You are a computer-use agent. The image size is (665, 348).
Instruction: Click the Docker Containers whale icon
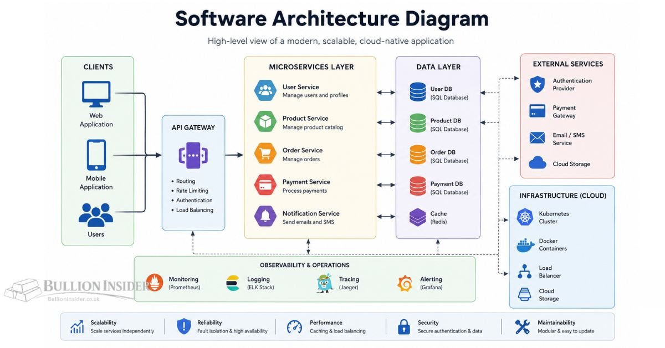[x=525, y=245]
